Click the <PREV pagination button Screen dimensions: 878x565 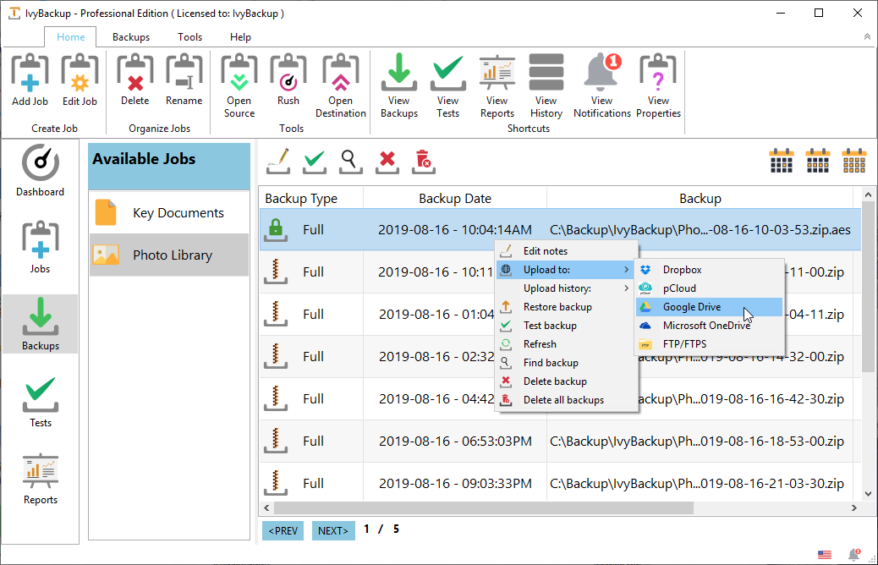(283, 530)
